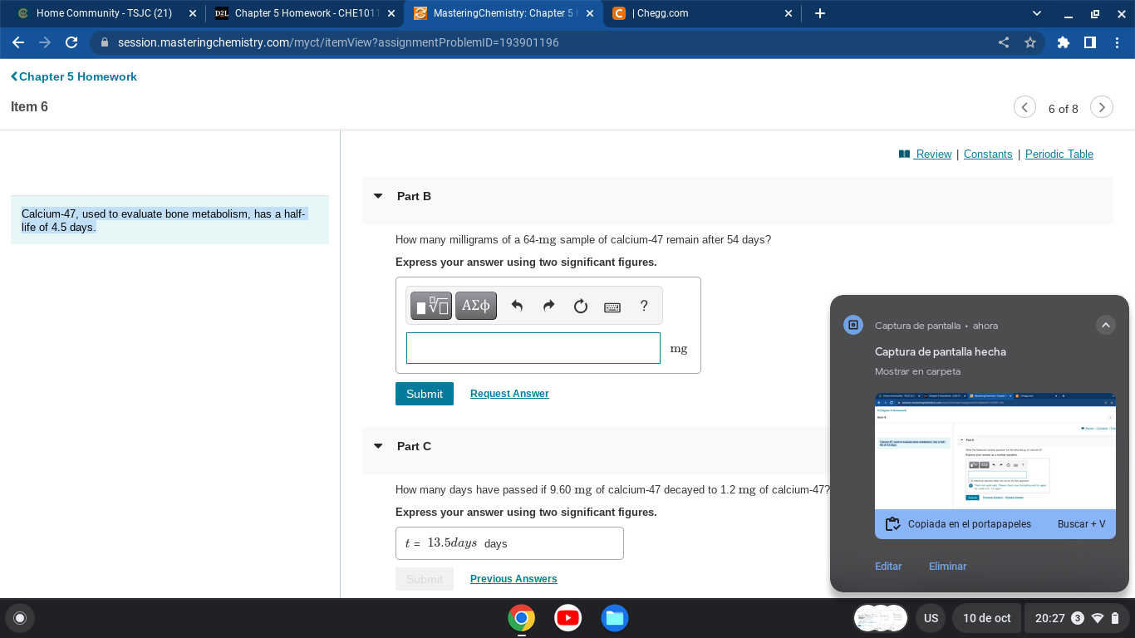Open the Greek symbols ΑΣΦ menu
The width and height of the screenshot is (1135, 638).
(476, 306)
